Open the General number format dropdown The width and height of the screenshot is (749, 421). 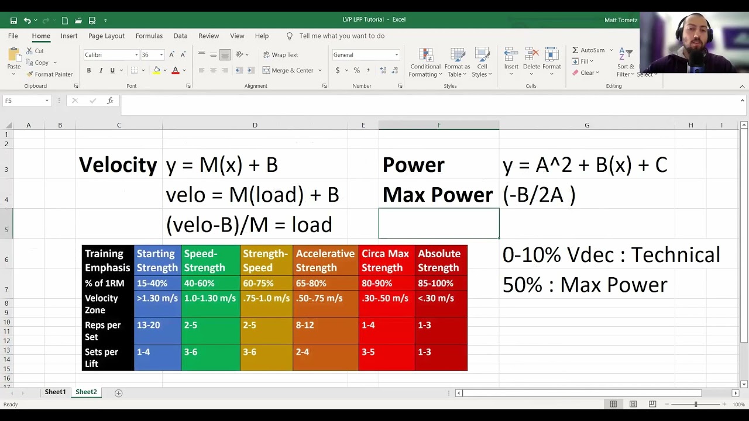[x=397, y=55]
